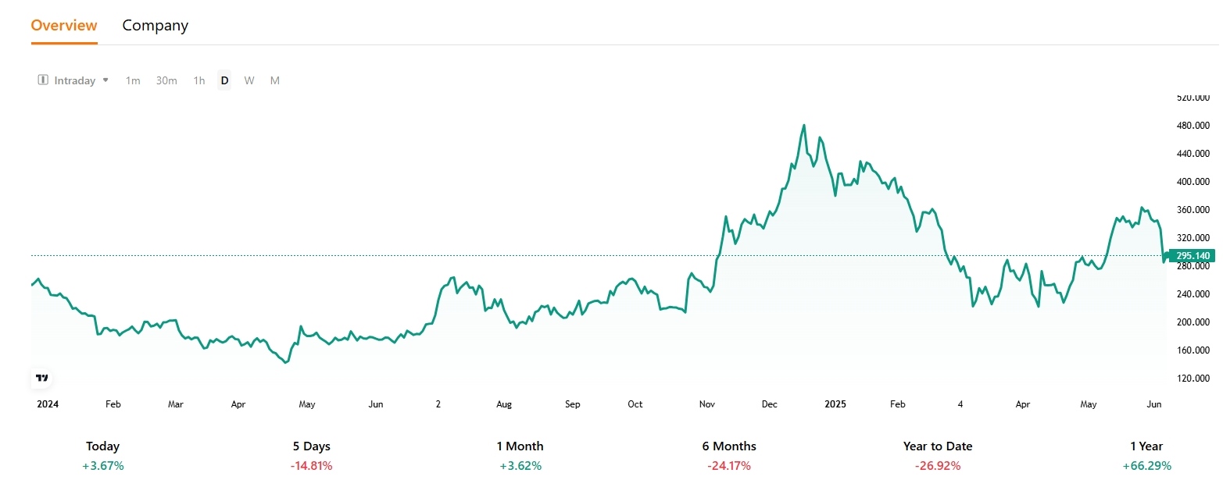Select the 1 Month performance stat
The height and width of the screenshot is (480, 1223).
(x=520, y=456)
